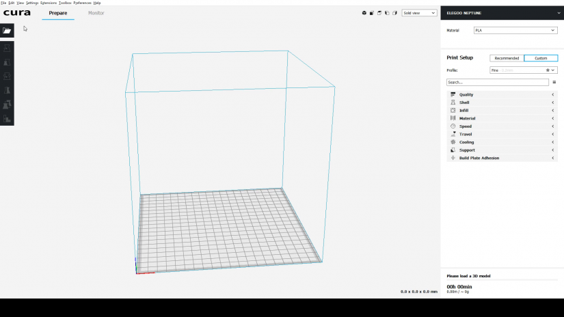Click the Shell category label
The height and width of the screenshot is (317, 564).
coord(464,102)
